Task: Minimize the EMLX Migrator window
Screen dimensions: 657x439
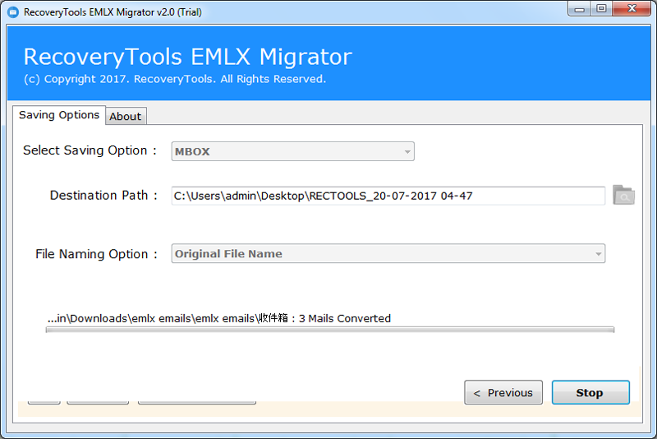Action: (x=580, y=8)
